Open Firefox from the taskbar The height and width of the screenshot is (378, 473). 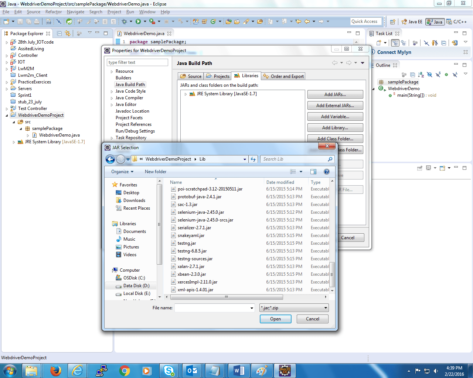pyautogui.click(x=55, y=370)
